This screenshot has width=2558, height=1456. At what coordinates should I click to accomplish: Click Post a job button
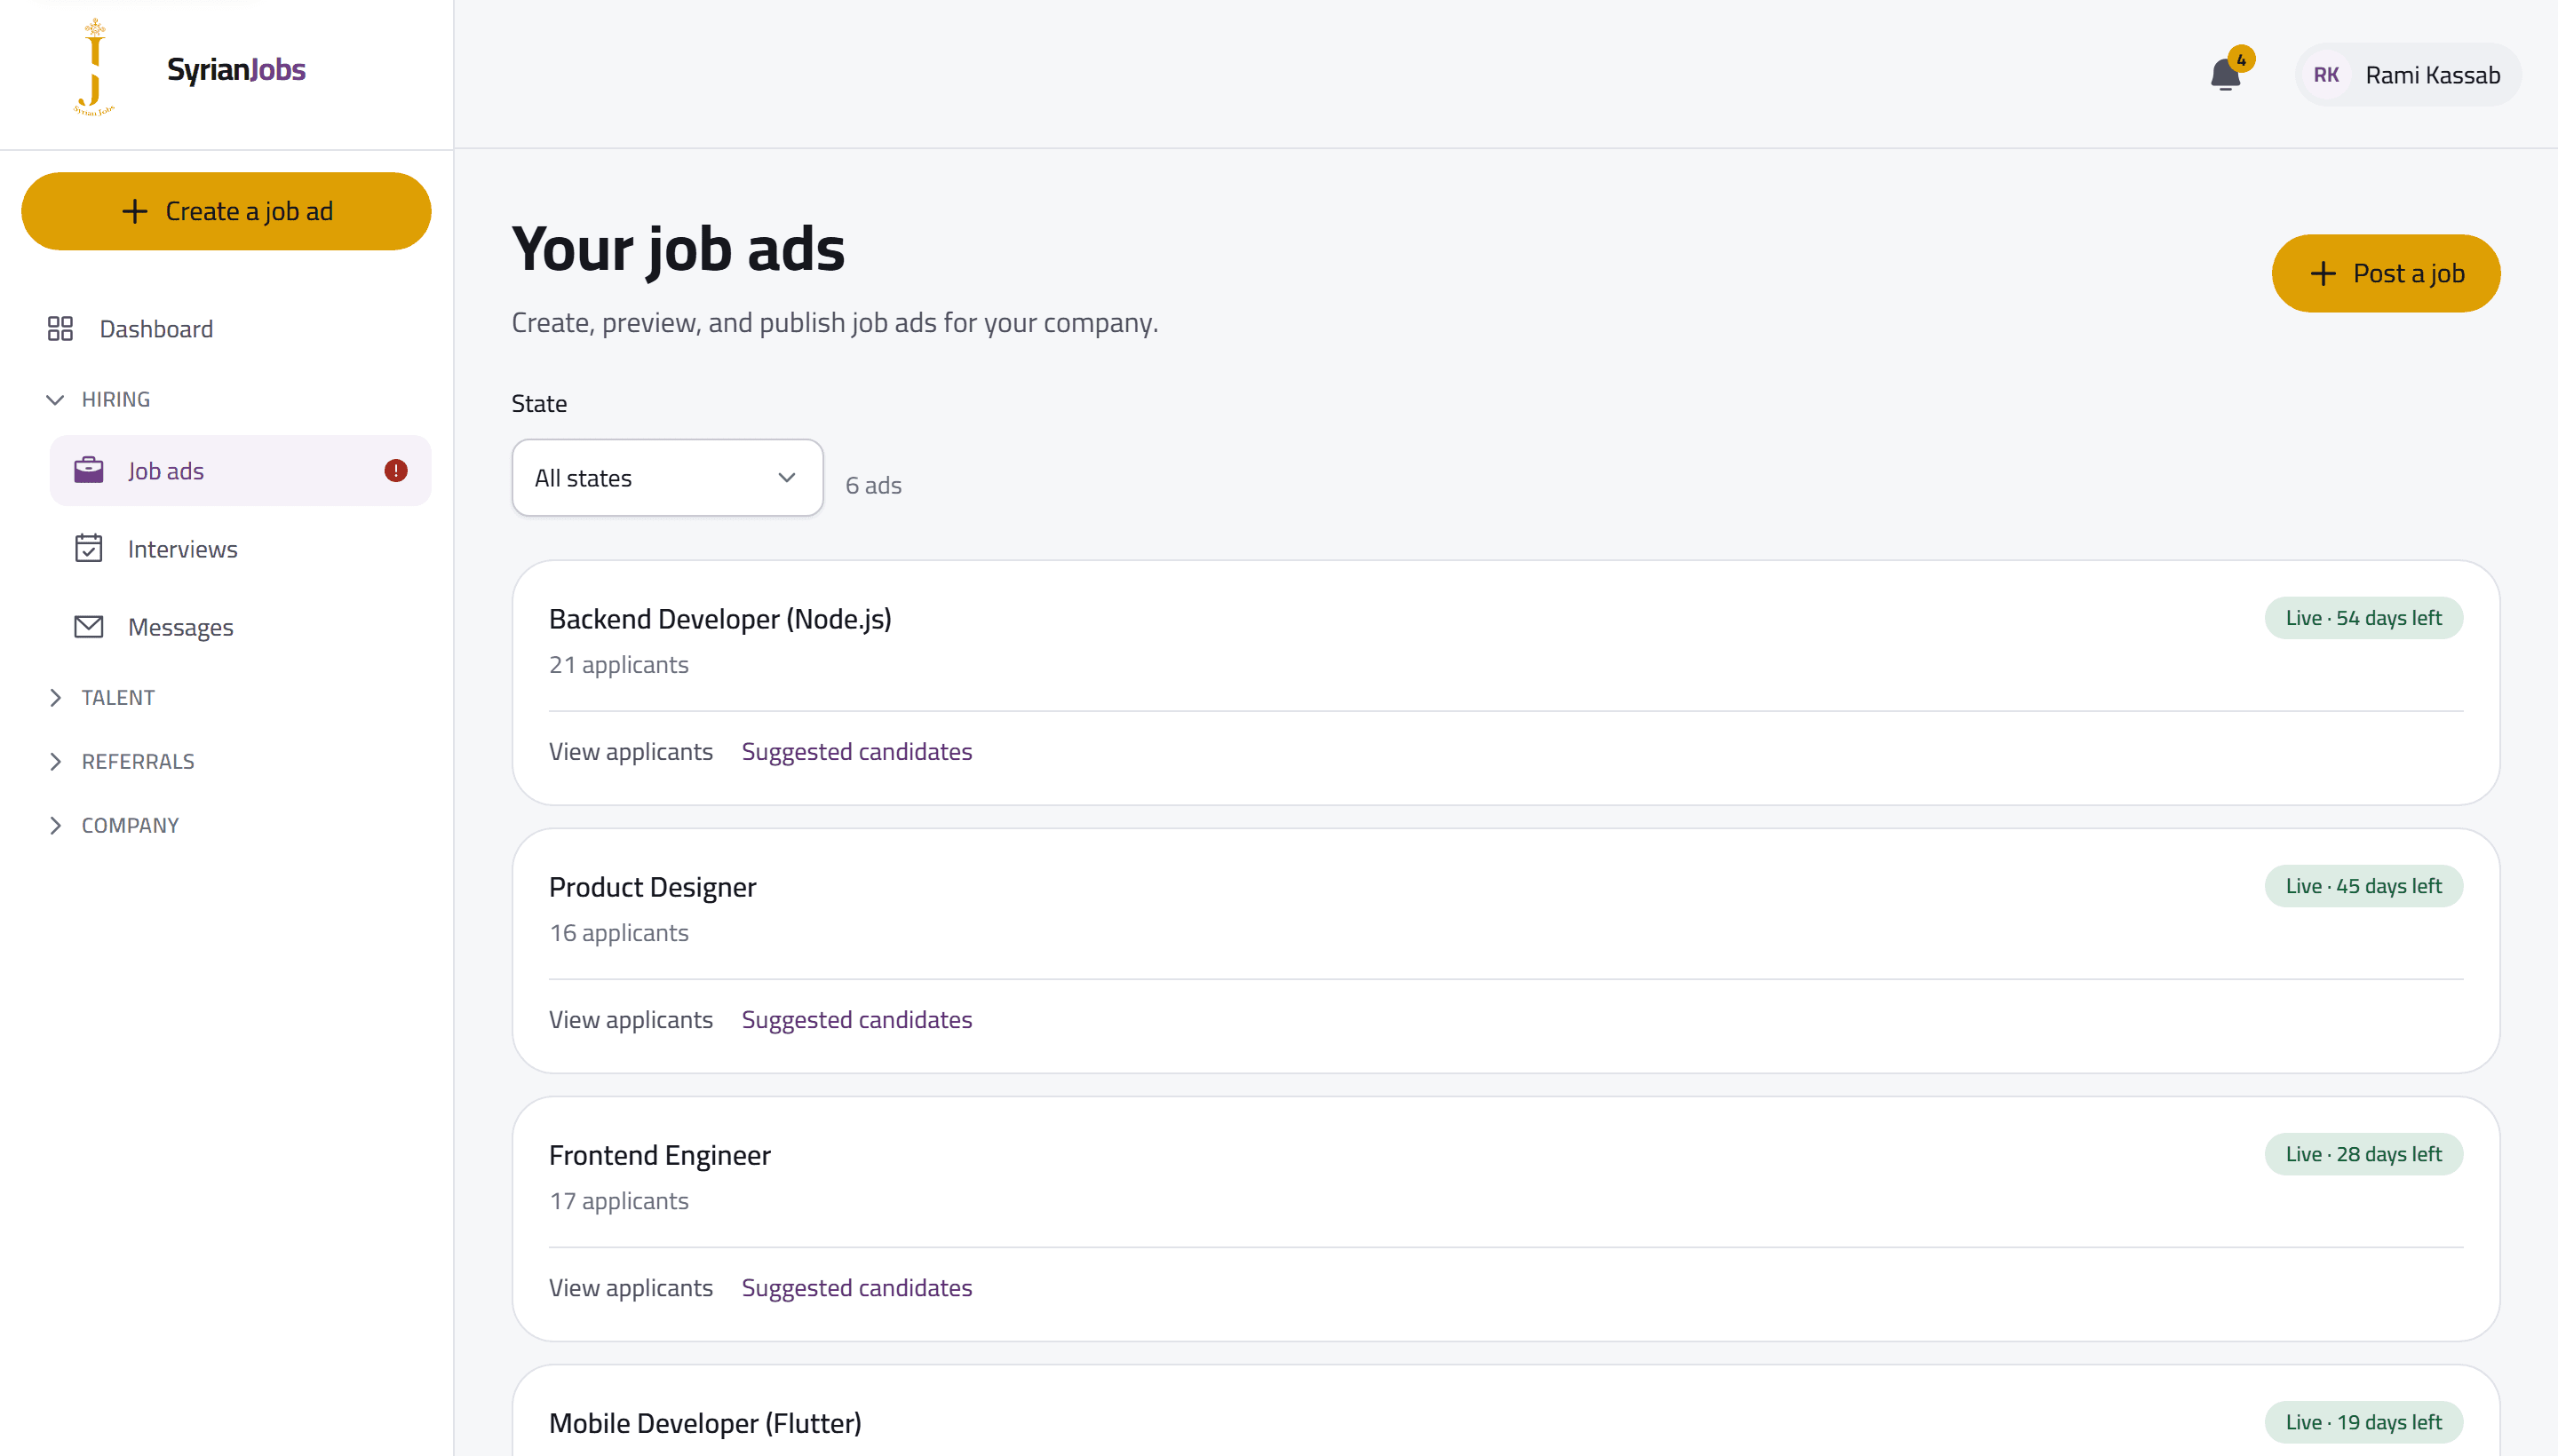coord(2386,273)
